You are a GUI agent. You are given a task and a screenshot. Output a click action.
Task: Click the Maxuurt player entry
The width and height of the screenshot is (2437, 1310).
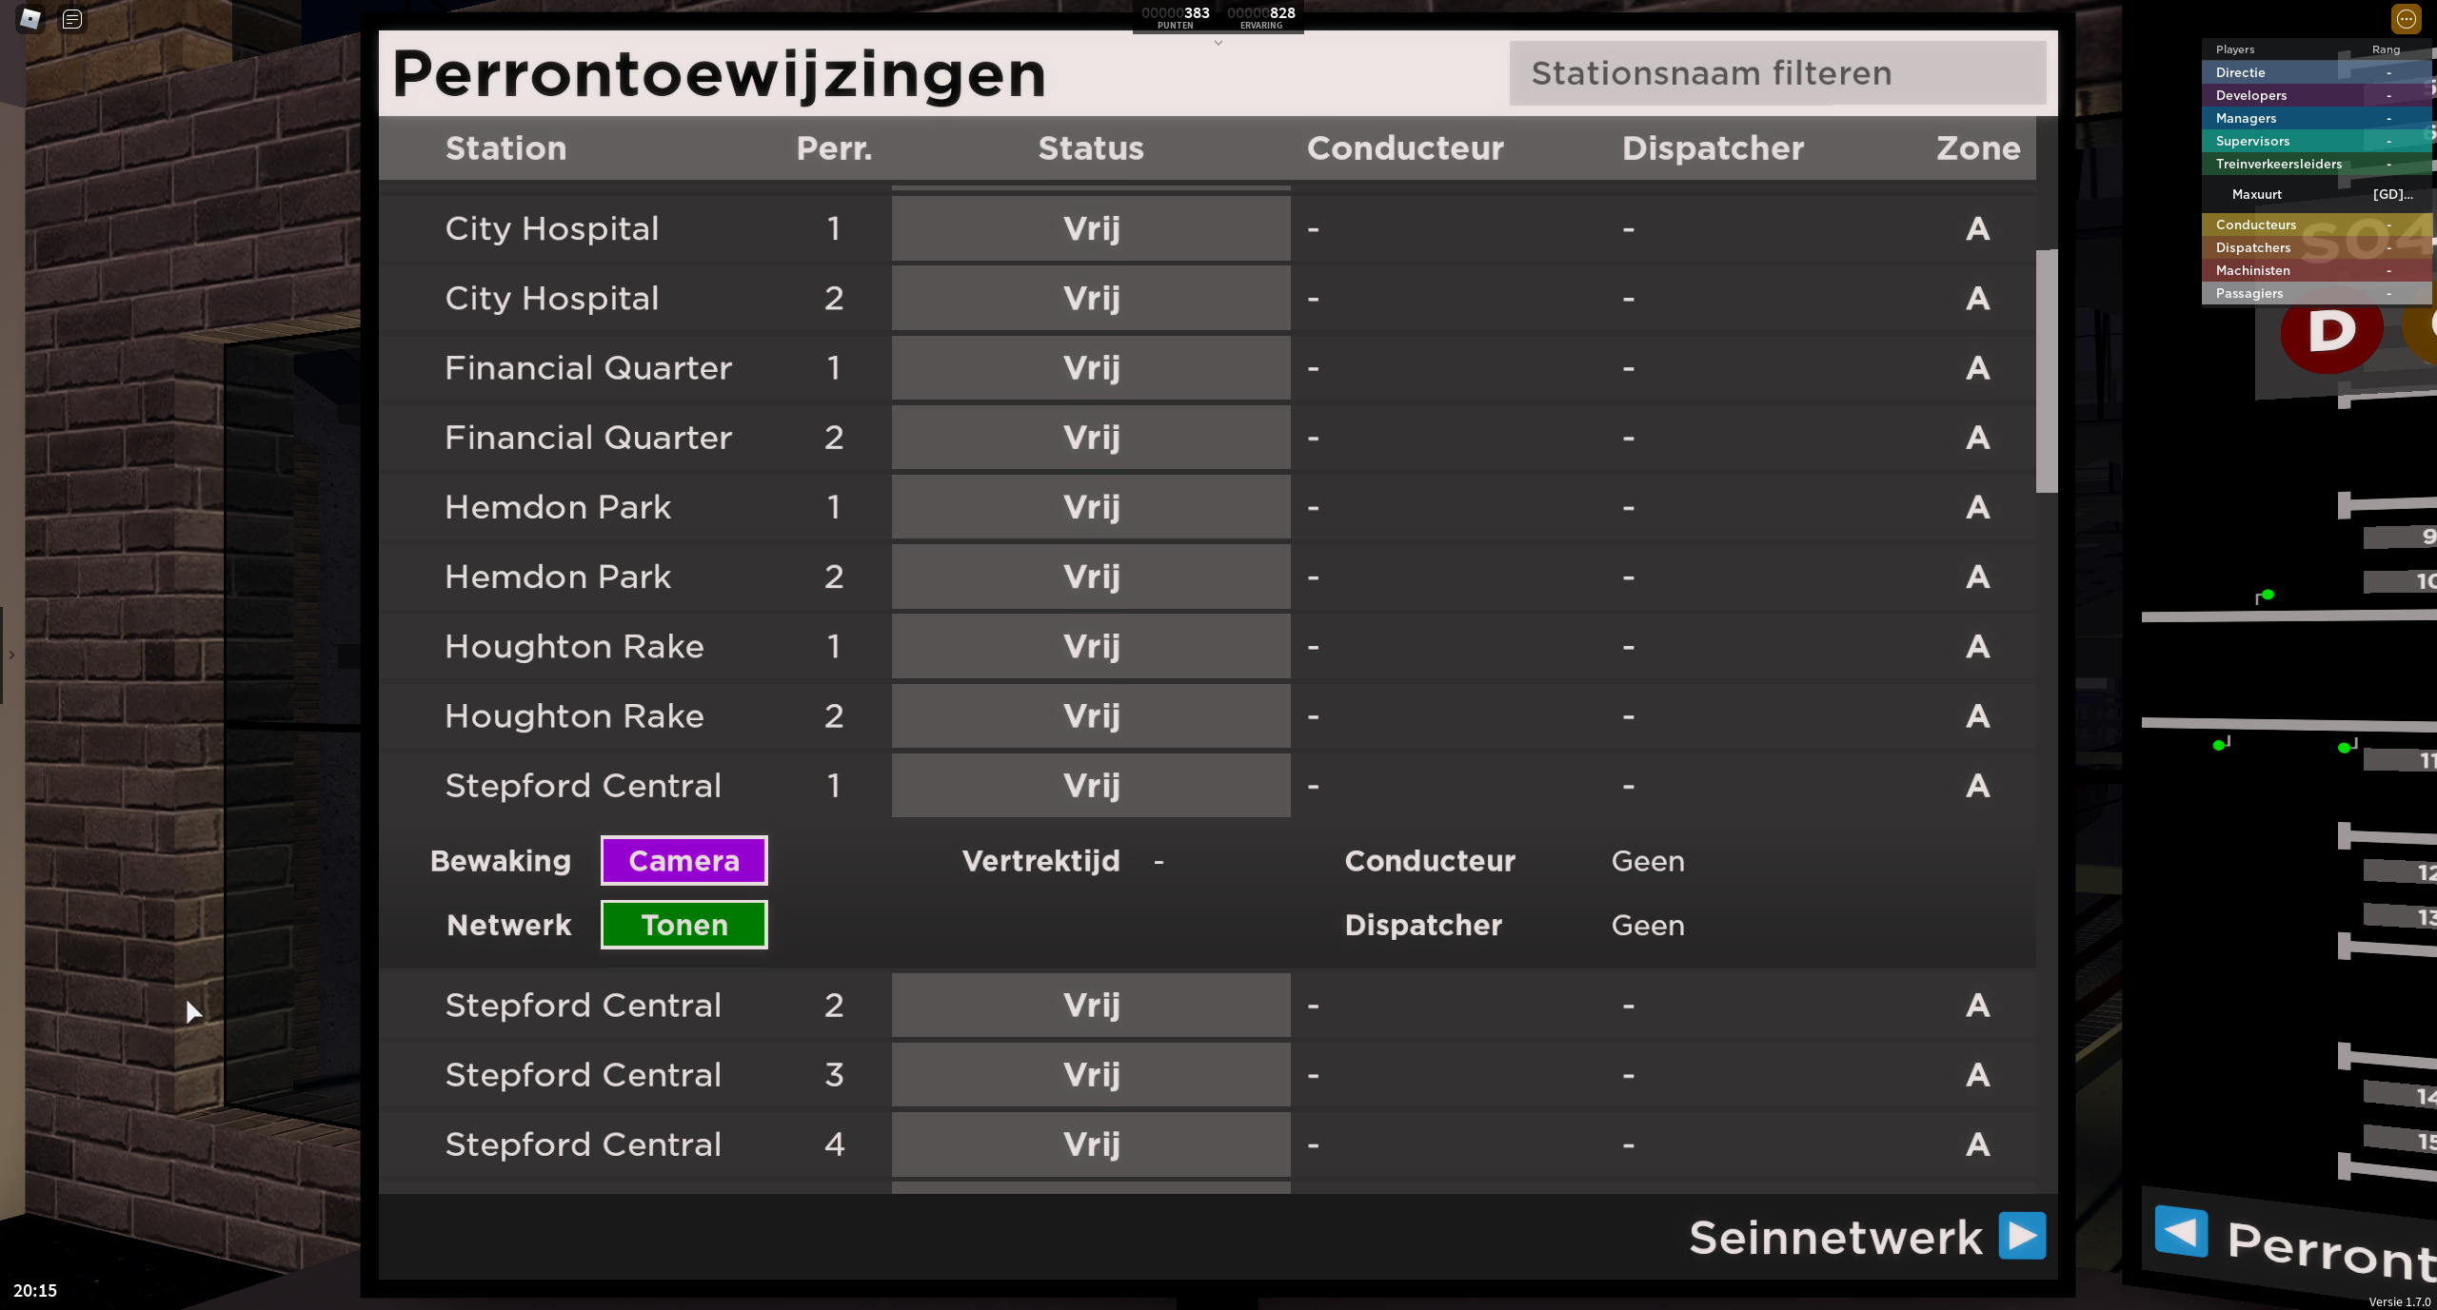pos(2256,194)
